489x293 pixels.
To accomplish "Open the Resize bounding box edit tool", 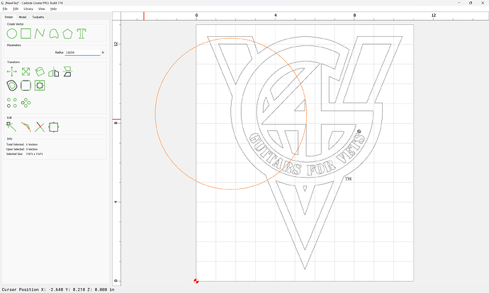I will [x=54, y=127].
